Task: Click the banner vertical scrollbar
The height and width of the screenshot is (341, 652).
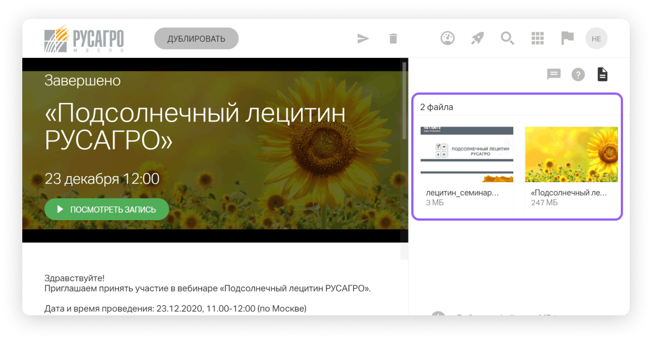Action: click(x=404, y=101)
